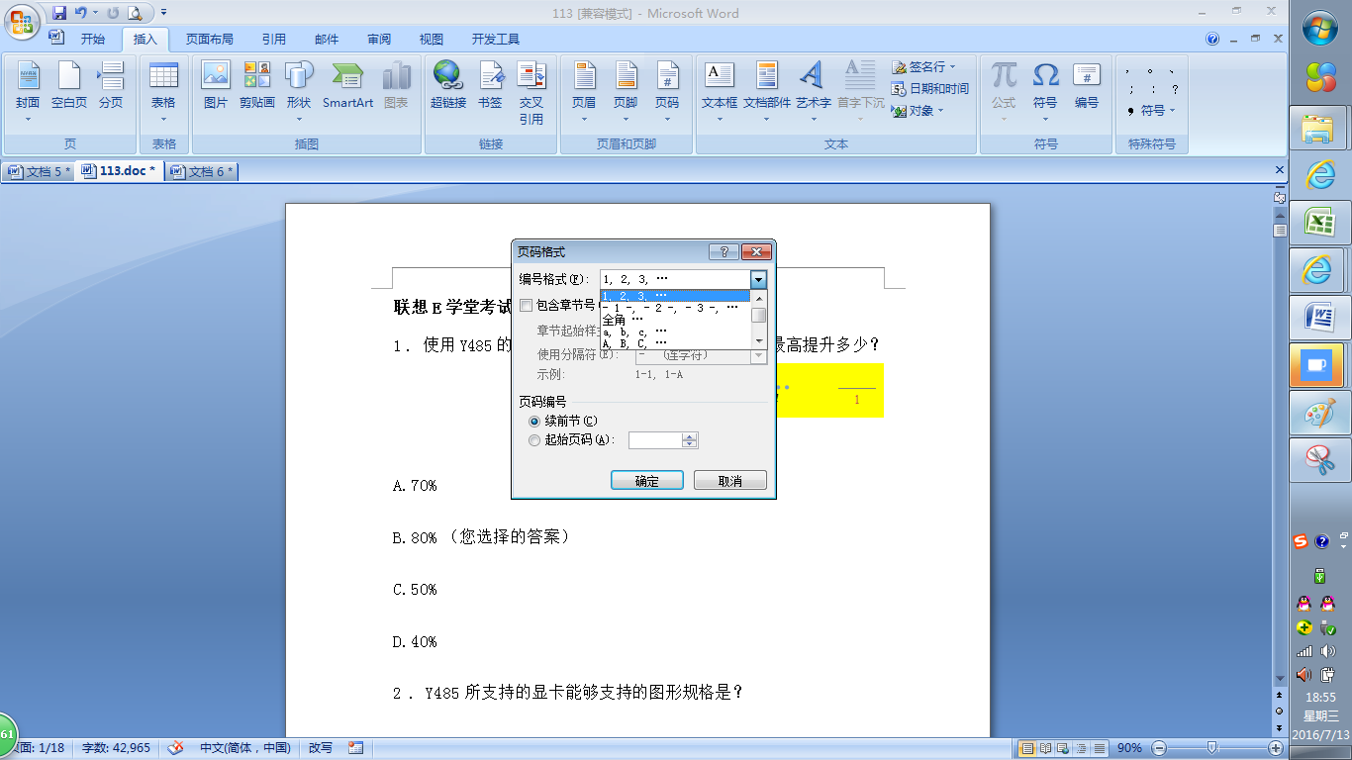Click the Windows Start orb
The image size is (1352, 760).
(x=1320, y=27)
